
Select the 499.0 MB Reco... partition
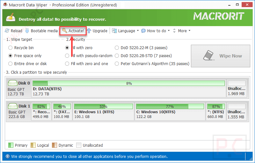[41, 112]
